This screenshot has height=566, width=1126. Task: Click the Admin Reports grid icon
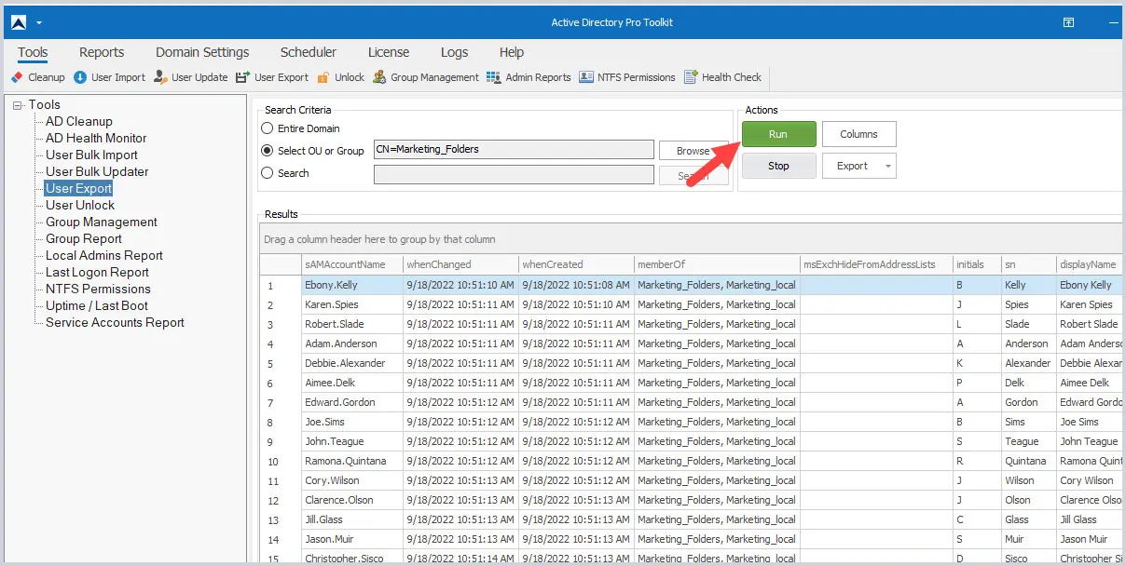click(x=493, y=77)
